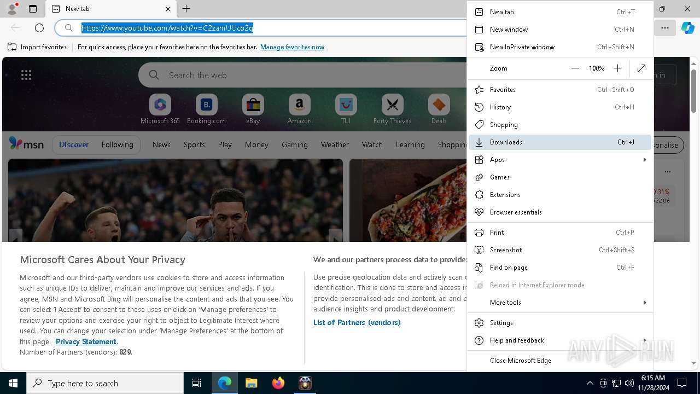
Task: Click Import favorites on the favorites bar
Action: 37,47
